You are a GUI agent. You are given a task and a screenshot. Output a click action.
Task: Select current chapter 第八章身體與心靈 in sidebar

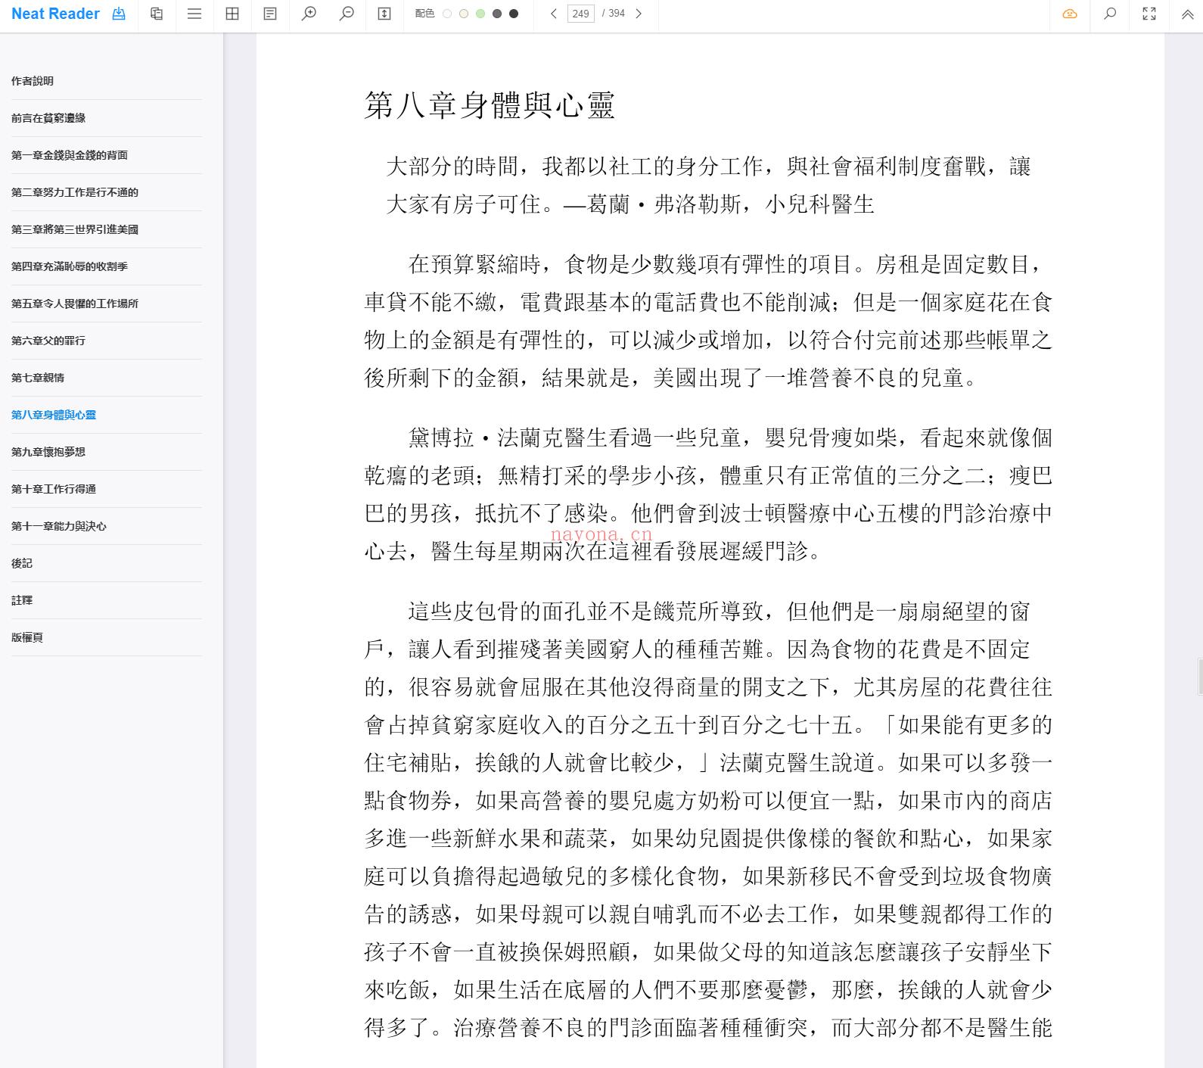pyautogui.click(x=54, y=415)
